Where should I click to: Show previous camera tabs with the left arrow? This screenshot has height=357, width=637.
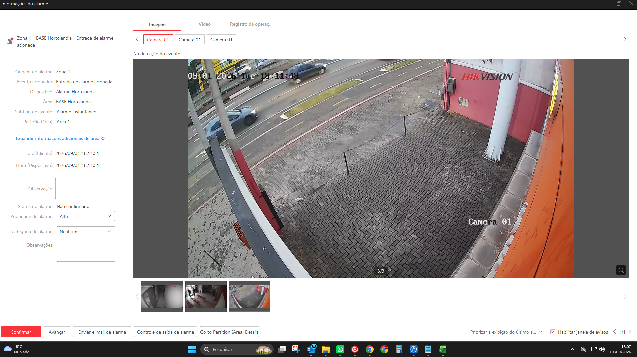[x=137, y=39]
